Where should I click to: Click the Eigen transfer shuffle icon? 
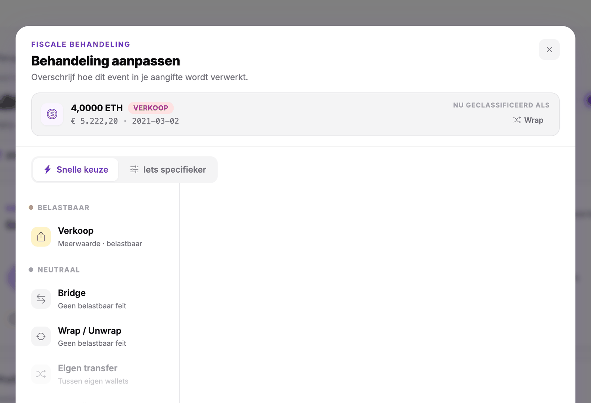click(x=41, y=374)
